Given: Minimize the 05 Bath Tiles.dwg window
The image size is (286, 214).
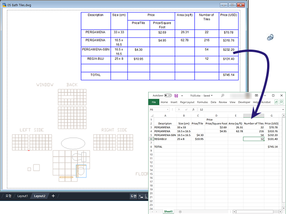Looking at the screenshot, I should click(x=223, y=5).
